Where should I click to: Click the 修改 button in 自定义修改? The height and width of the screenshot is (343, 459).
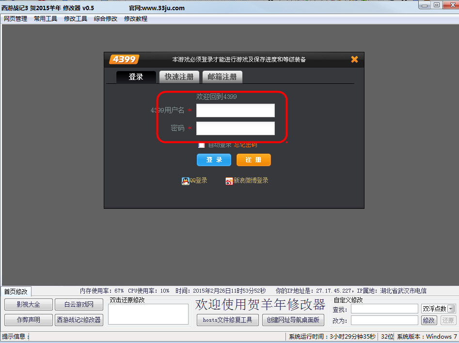[429, 320]
